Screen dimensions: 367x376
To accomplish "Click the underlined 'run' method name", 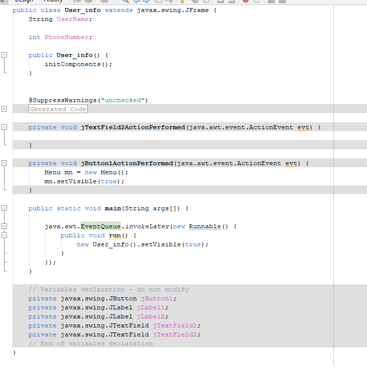I will pyautogui.click(x=115, y=236).
